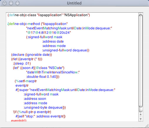Click the (declare (ignorable date)) line
Viewport: 149px width, 128px height.
(31, 55)
